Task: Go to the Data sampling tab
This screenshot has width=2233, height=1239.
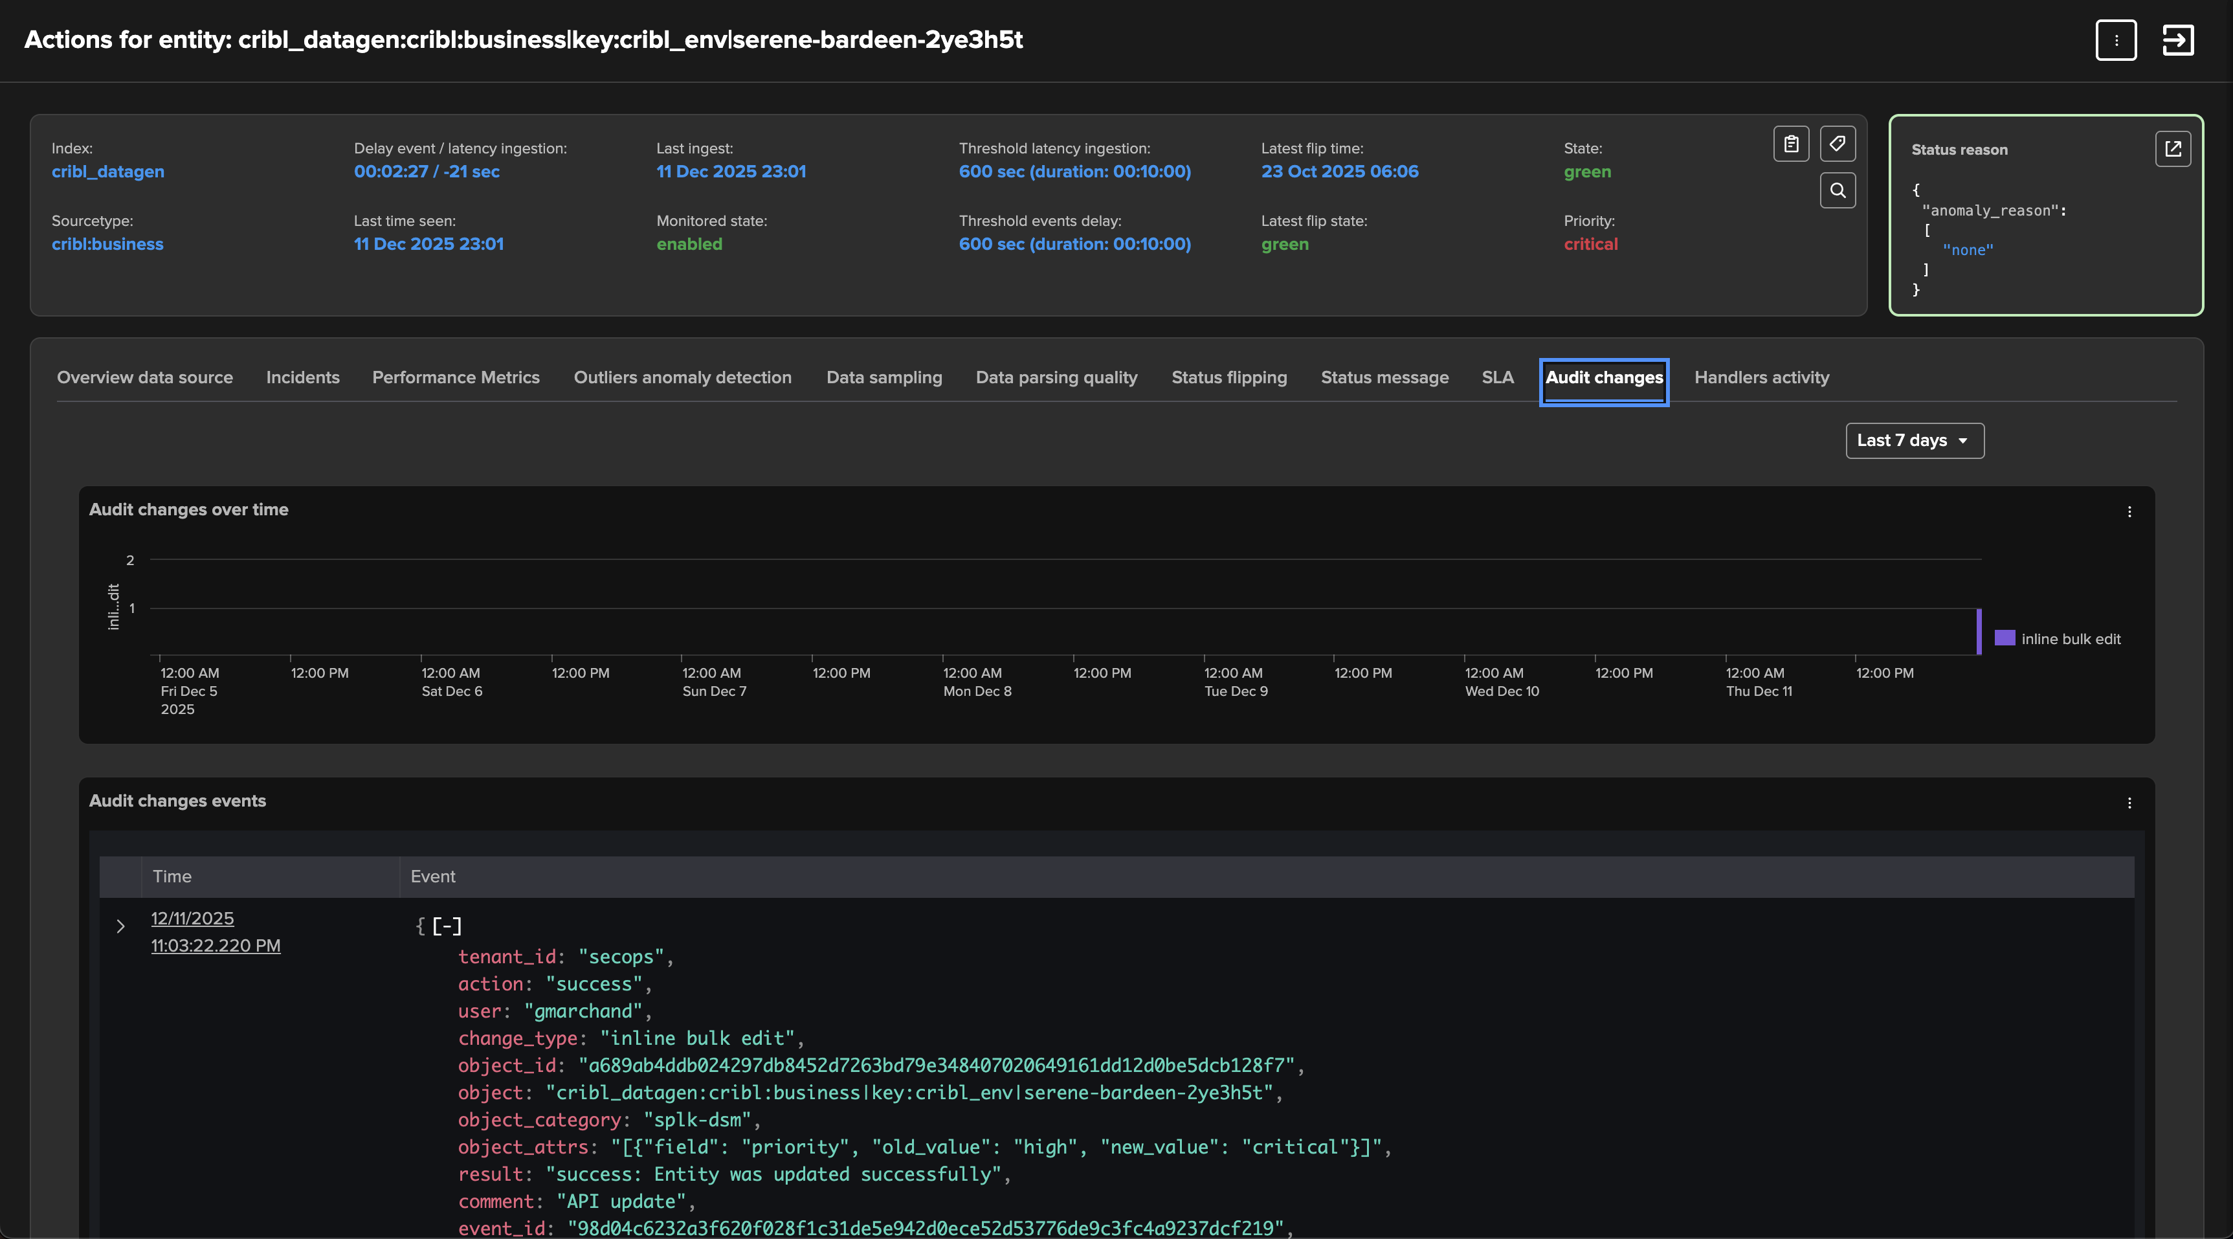Action: point(883,377)
